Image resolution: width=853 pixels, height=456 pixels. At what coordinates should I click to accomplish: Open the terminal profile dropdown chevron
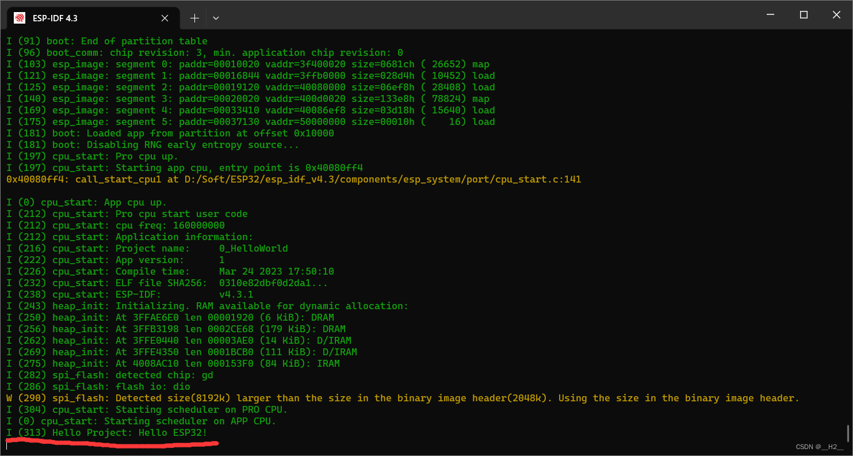click(x=216, y=18)
